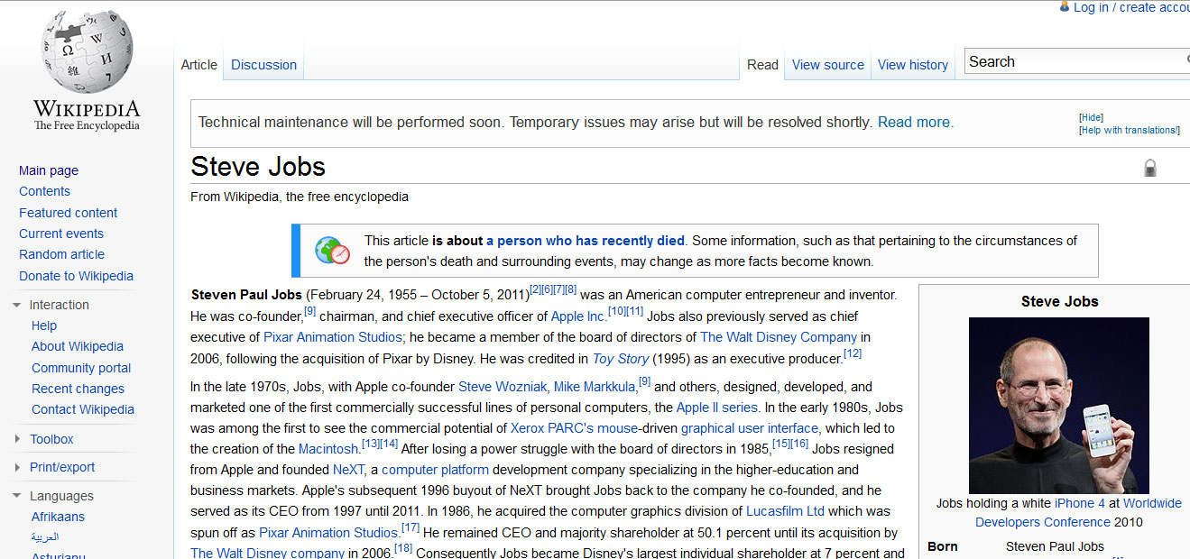Open About Wikipedia link
The height and width of the screenshot is (559, 1190).
pos(78,346)
